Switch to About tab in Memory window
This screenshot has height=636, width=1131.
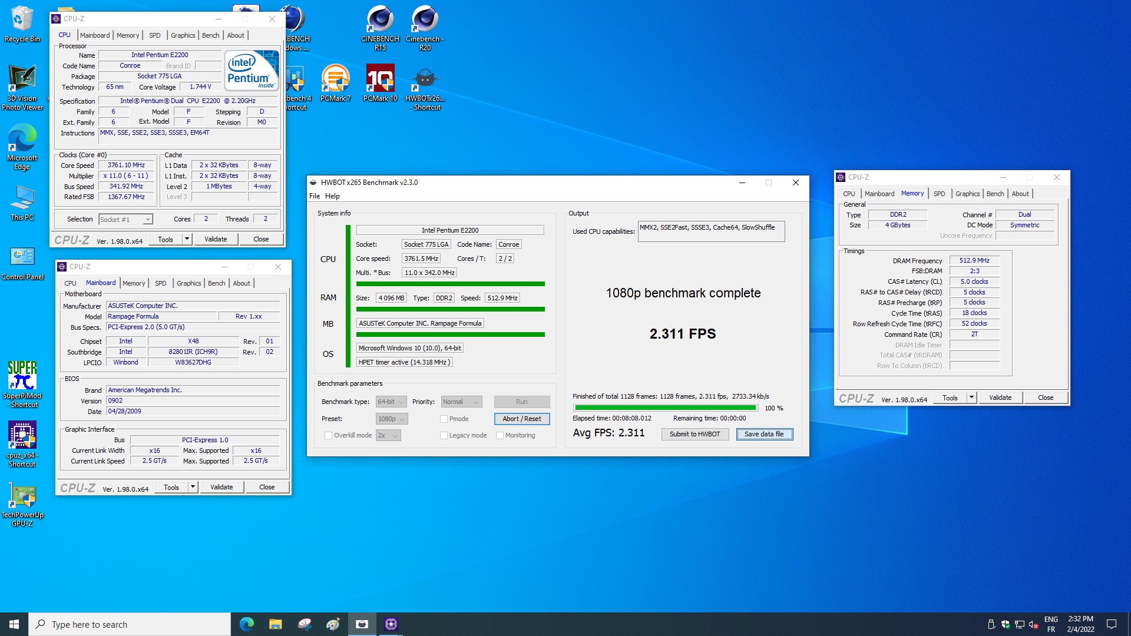pyautogui.click(x=1020, y=194)
